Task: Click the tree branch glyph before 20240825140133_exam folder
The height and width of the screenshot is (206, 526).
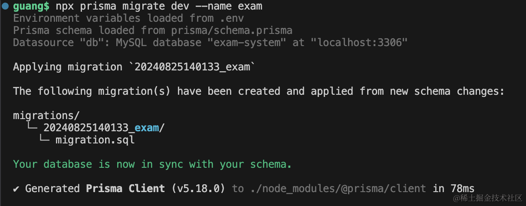Action: pos(32,128)
